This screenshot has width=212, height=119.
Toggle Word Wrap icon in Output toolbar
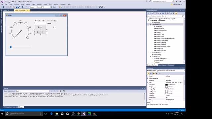point(64,91)
